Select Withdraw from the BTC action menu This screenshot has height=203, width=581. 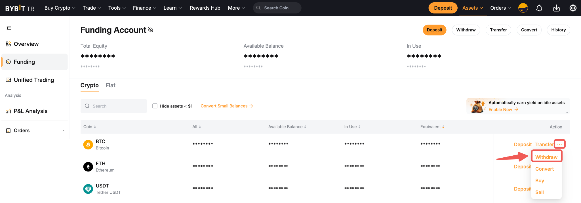click(546, 157)
